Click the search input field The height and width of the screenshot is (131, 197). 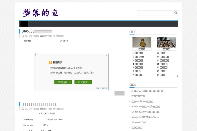155,13
